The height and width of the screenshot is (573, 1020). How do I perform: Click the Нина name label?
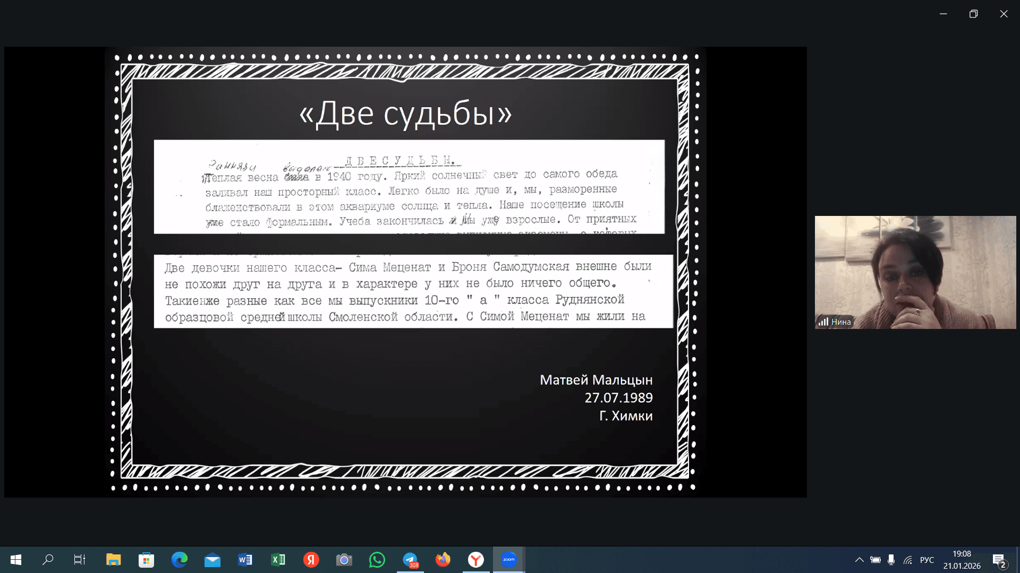coord(841,322)
